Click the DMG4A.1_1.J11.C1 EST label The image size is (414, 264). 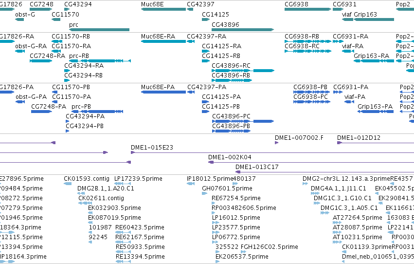[x=339, y=189]
